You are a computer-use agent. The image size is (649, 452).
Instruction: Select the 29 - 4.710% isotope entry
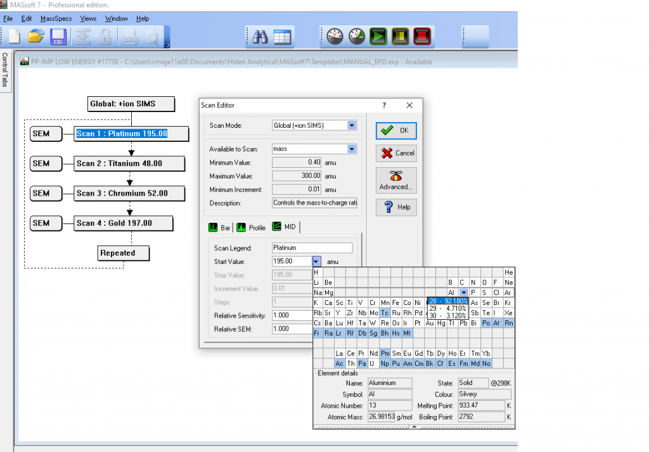[447, 308]
